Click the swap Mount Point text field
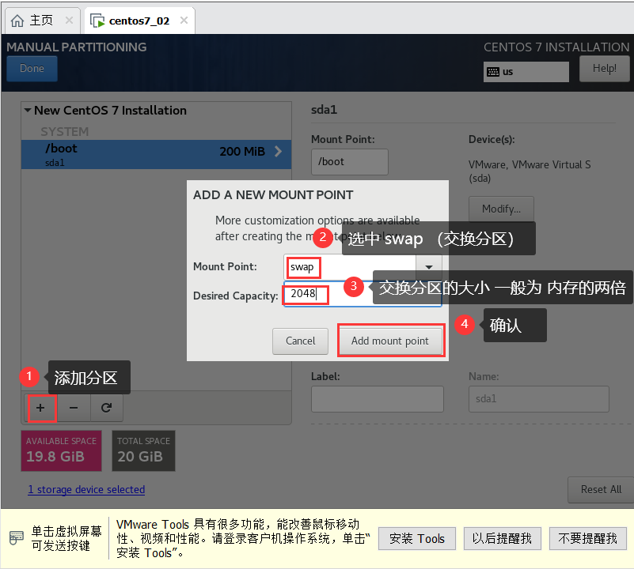634x569 pixels. click(x=350, y=267)
